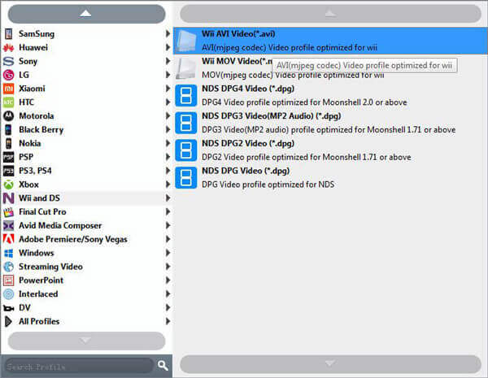
Task: Click the Windows logo icon
Action: (x=8, y=253)
